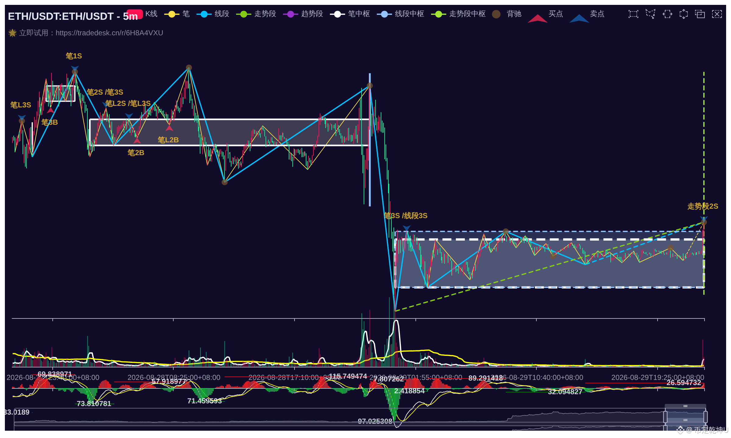Toggle the 背驰 legend series
The height and width of the screenshot is (438, 731).
[x=507, y=14]
